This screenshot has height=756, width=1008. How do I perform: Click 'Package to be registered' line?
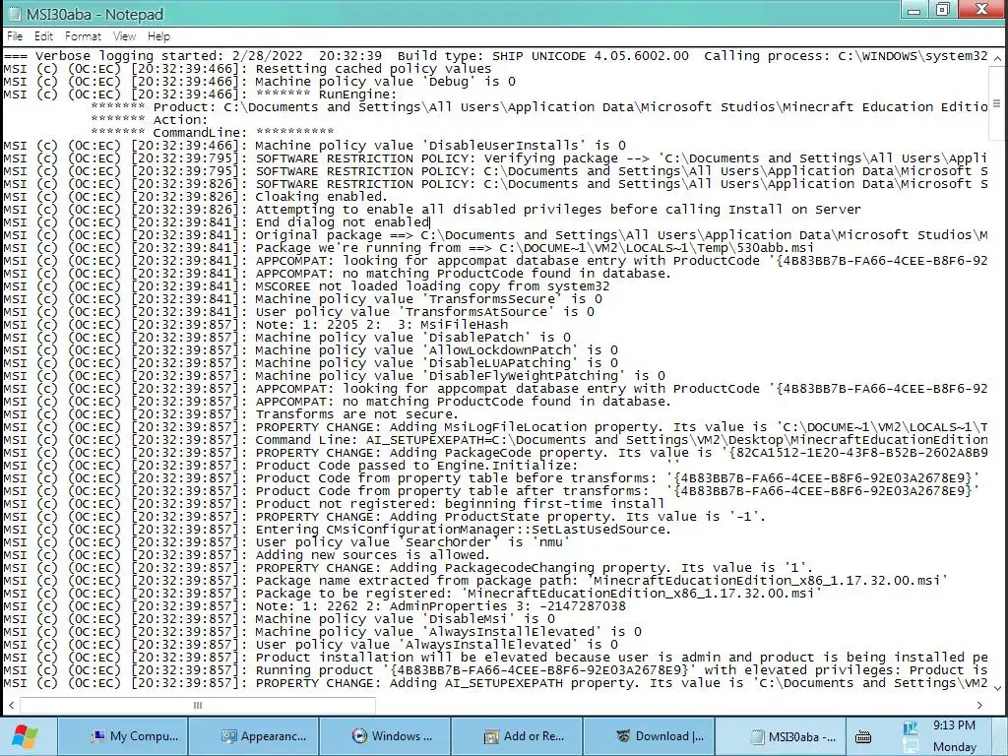click(412, 594)
